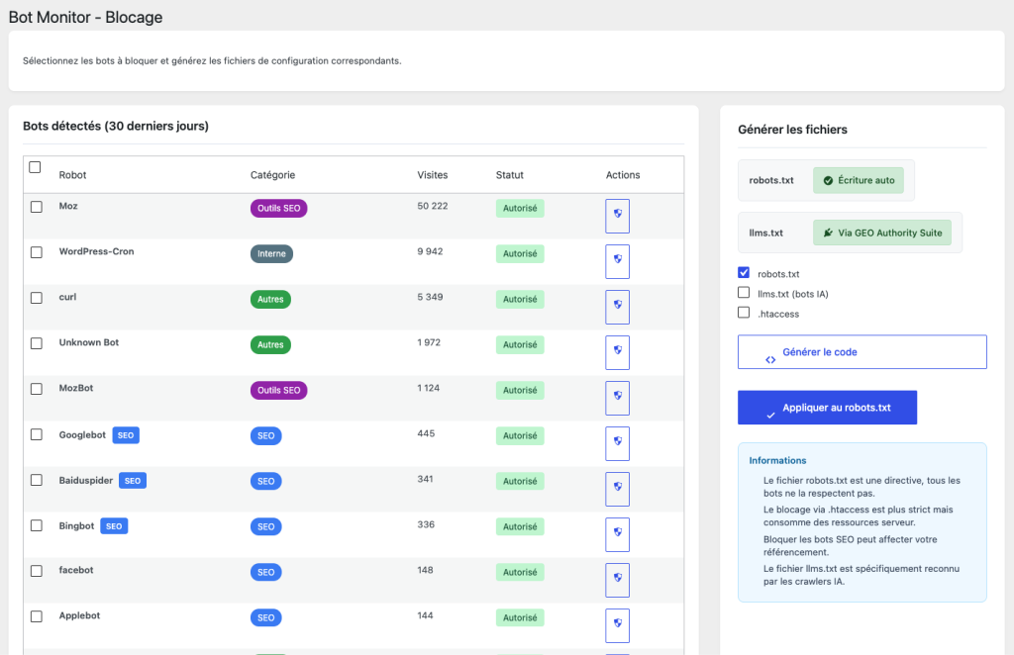This screenshot has height=655, width=1014.
Task: Click the Informations box heading
Action: coord(777,460)
